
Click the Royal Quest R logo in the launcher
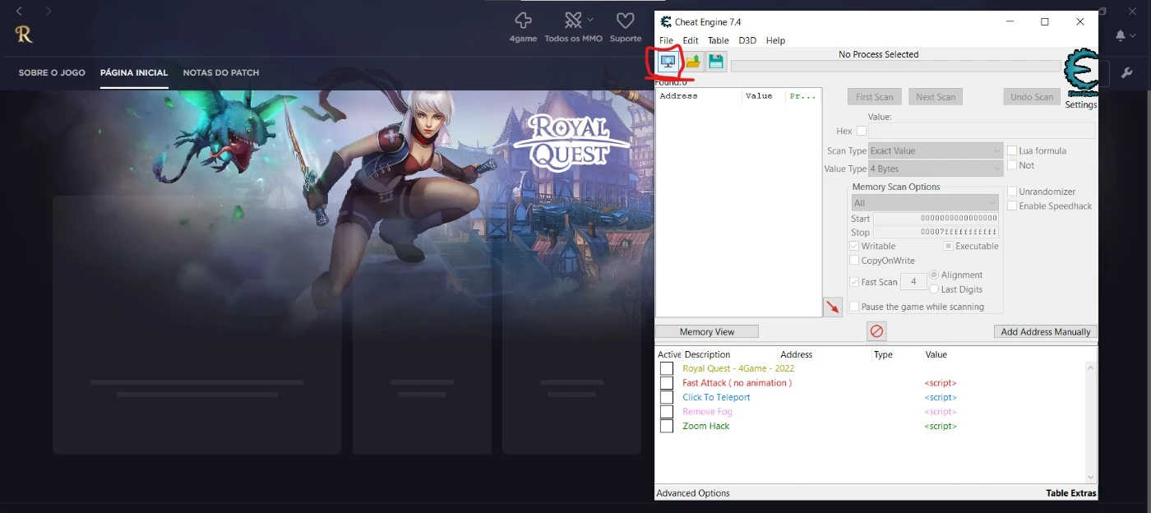pos(24,35)
